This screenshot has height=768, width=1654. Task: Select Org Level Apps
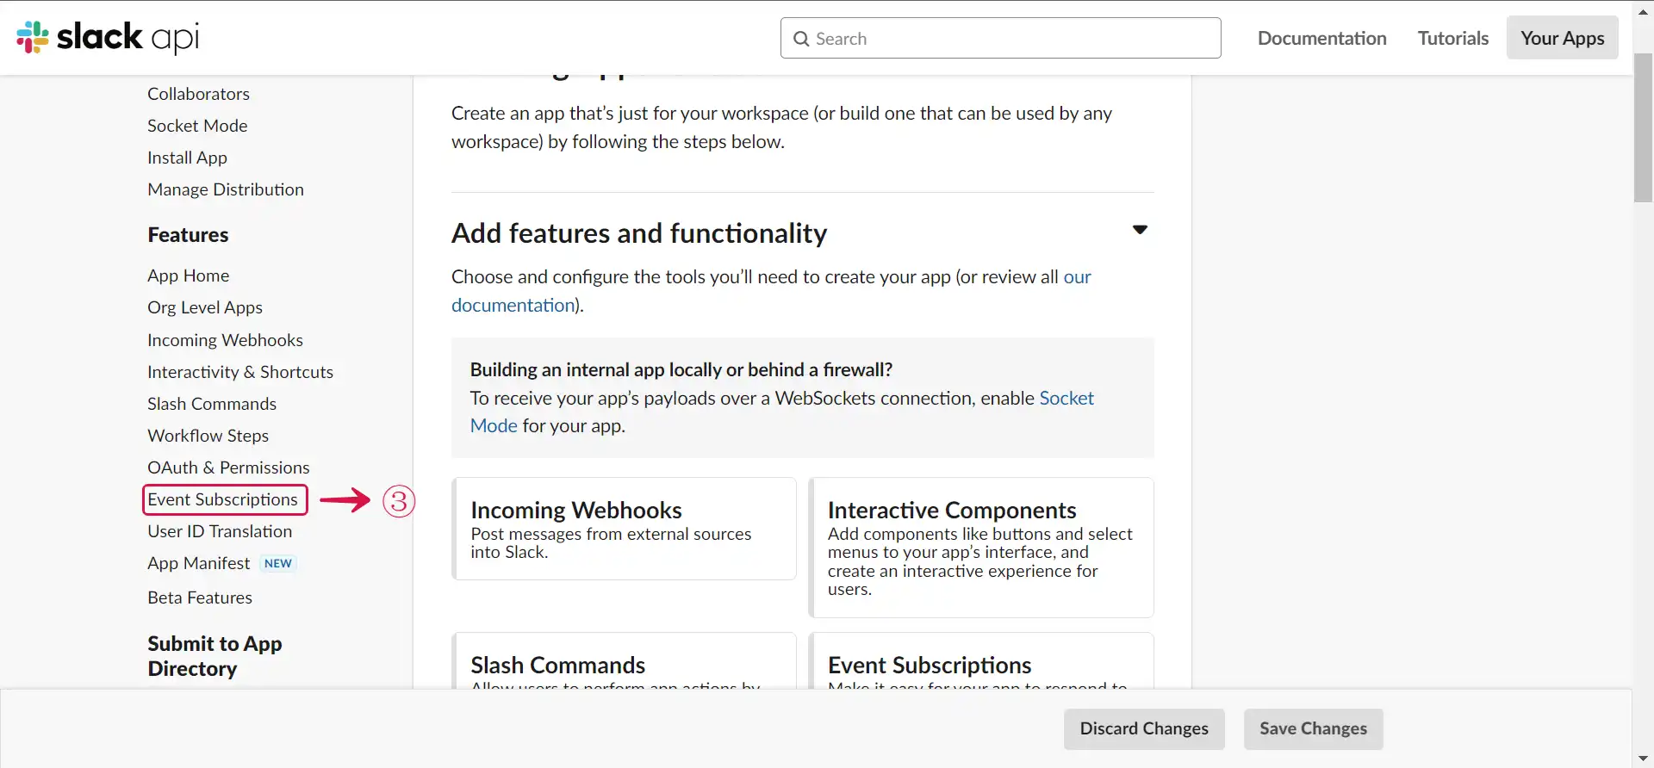[x=204, y=307]
